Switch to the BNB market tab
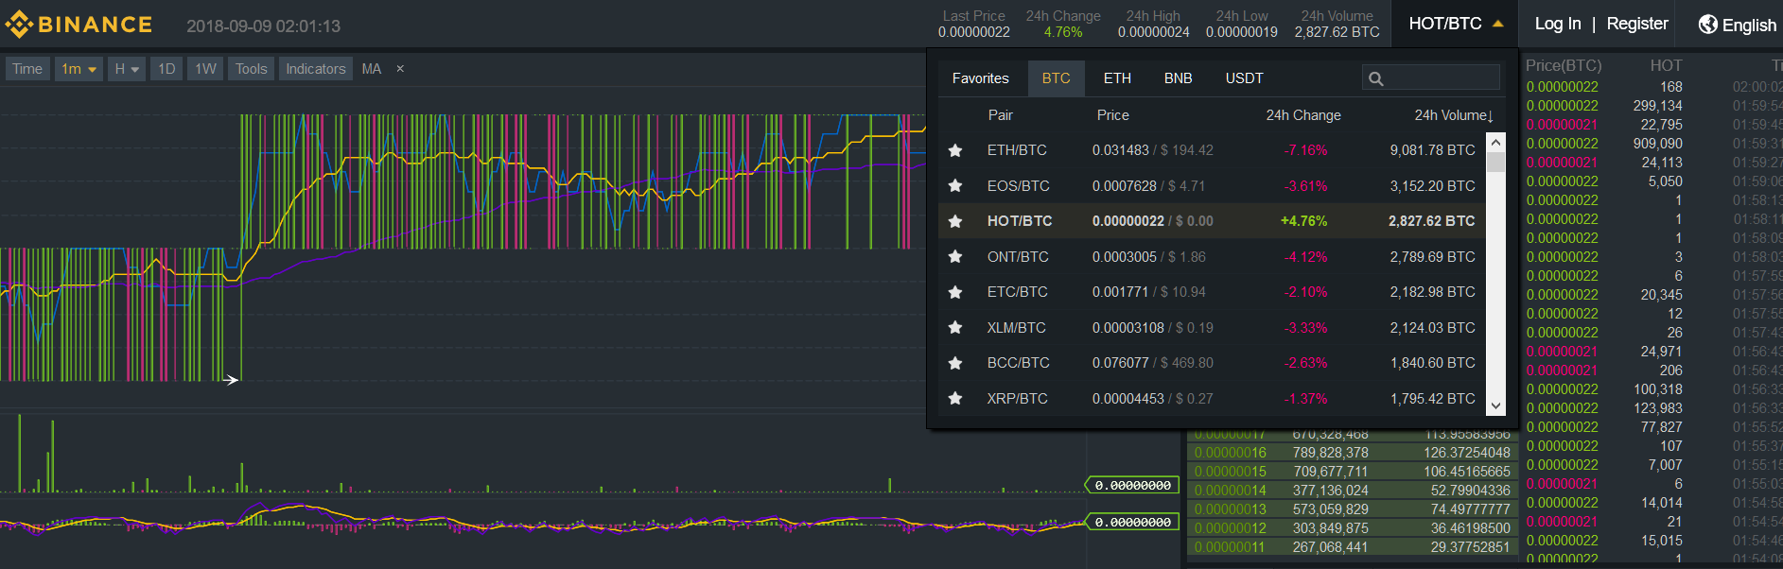The image size is (1783, 569). (1178, 78)
